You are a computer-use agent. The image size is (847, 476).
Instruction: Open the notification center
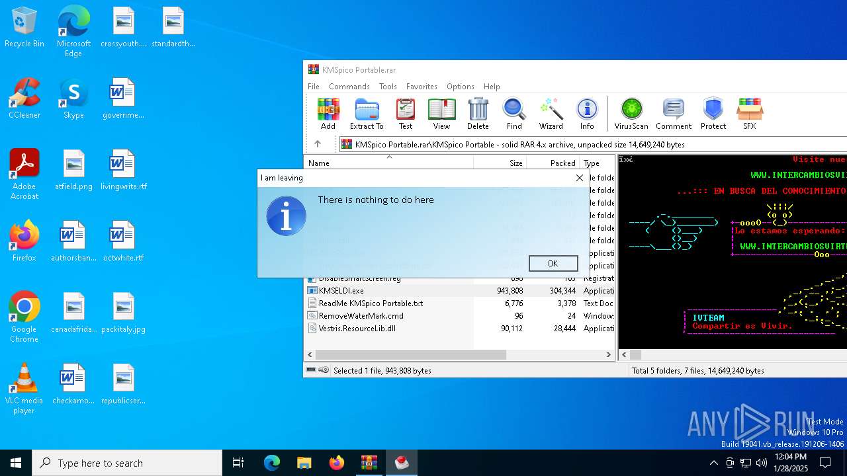(825, 463)
